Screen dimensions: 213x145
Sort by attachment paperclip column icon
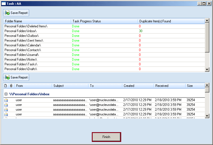click(x=11, y=86)
